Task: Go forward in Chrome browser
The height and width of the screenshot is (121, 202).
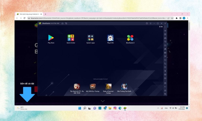Action: pos(21,18)
